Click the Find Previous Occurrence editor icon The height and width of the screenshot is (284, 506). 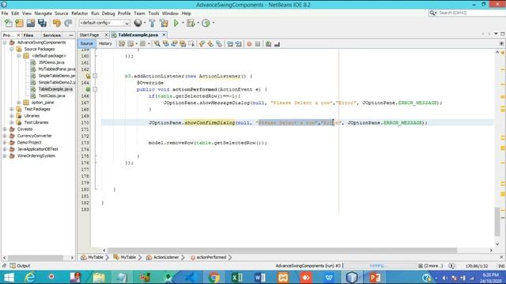(x=166, y=44)
